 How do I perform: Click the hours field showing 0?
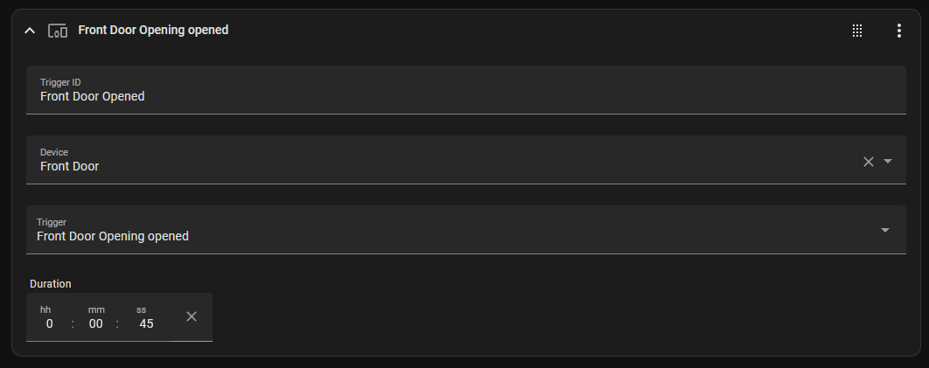tap(49, 323)
